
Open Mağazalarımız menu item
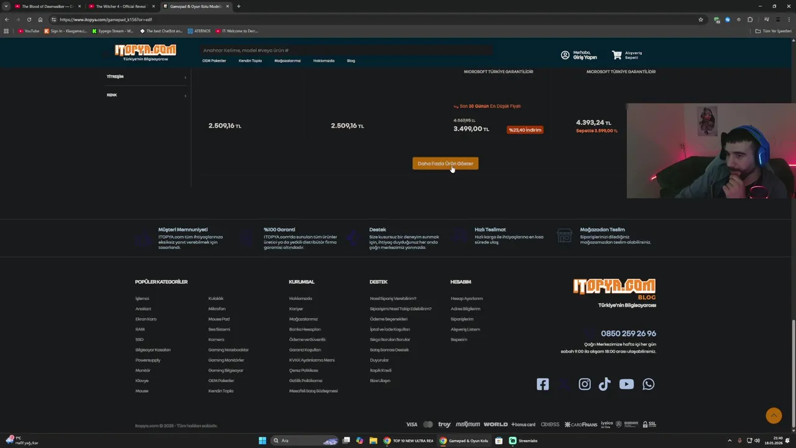point(287,61)
